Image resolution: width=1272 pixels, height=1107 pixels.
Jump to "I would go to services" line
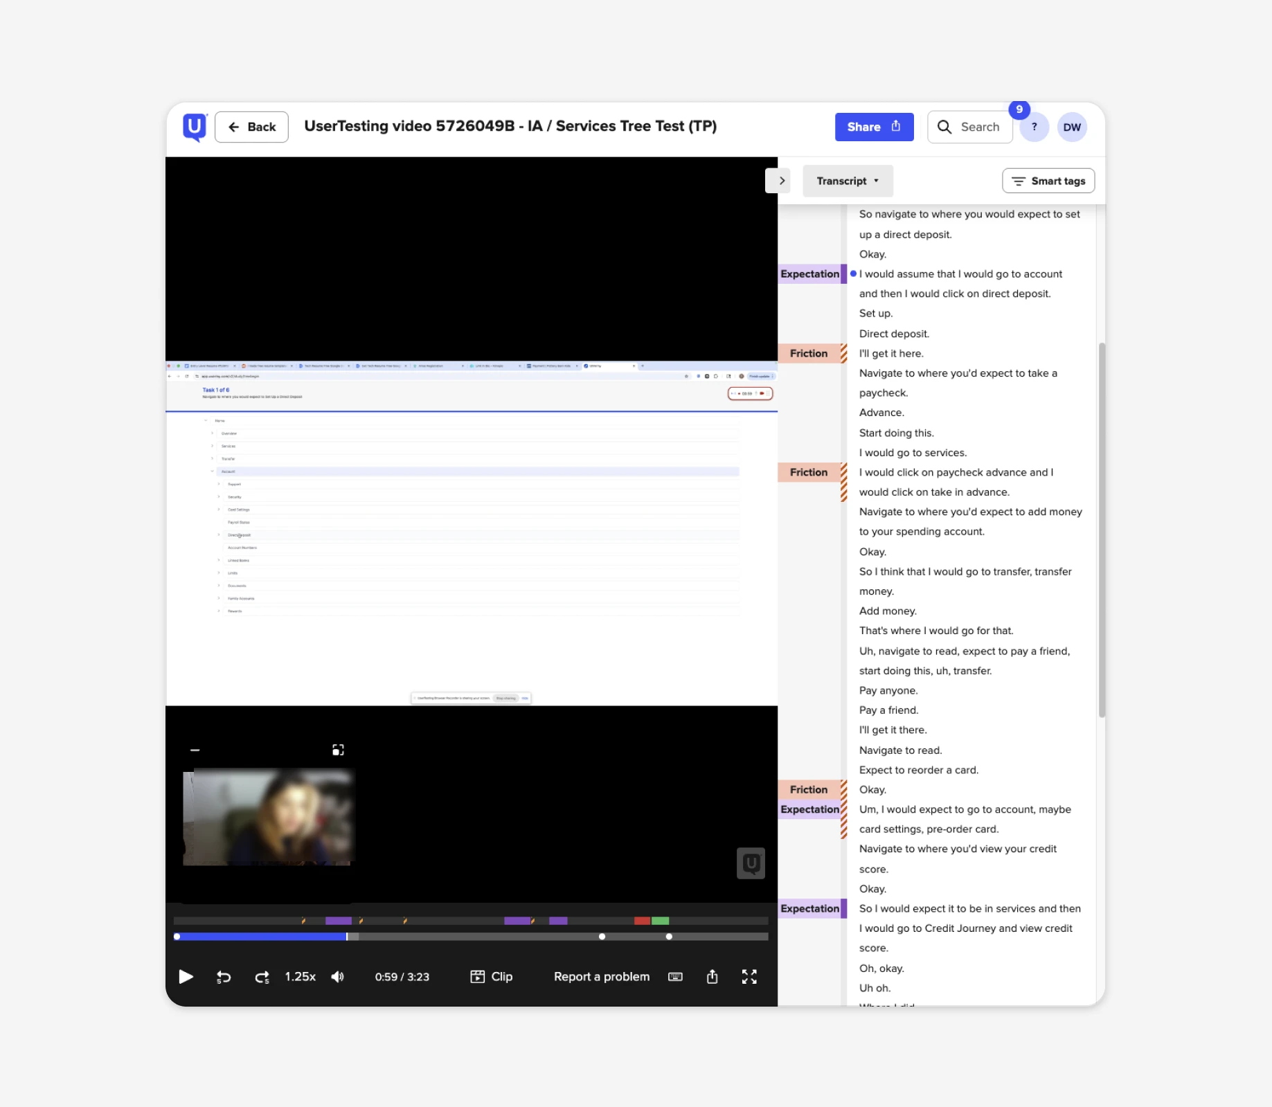[x=913, y=453]
